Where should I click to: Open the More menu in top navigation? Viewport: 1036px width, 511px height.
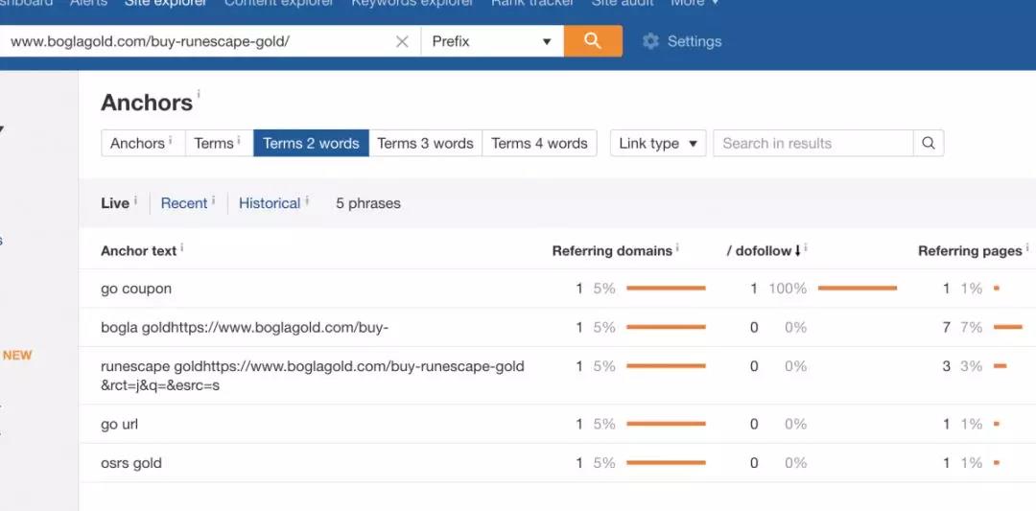695,3
